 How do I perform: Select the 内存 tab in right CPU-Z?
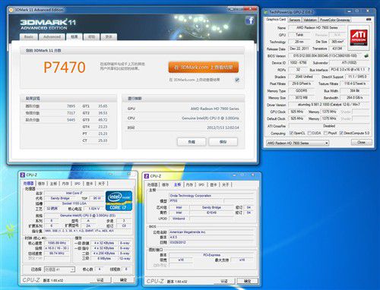point(189,184)
